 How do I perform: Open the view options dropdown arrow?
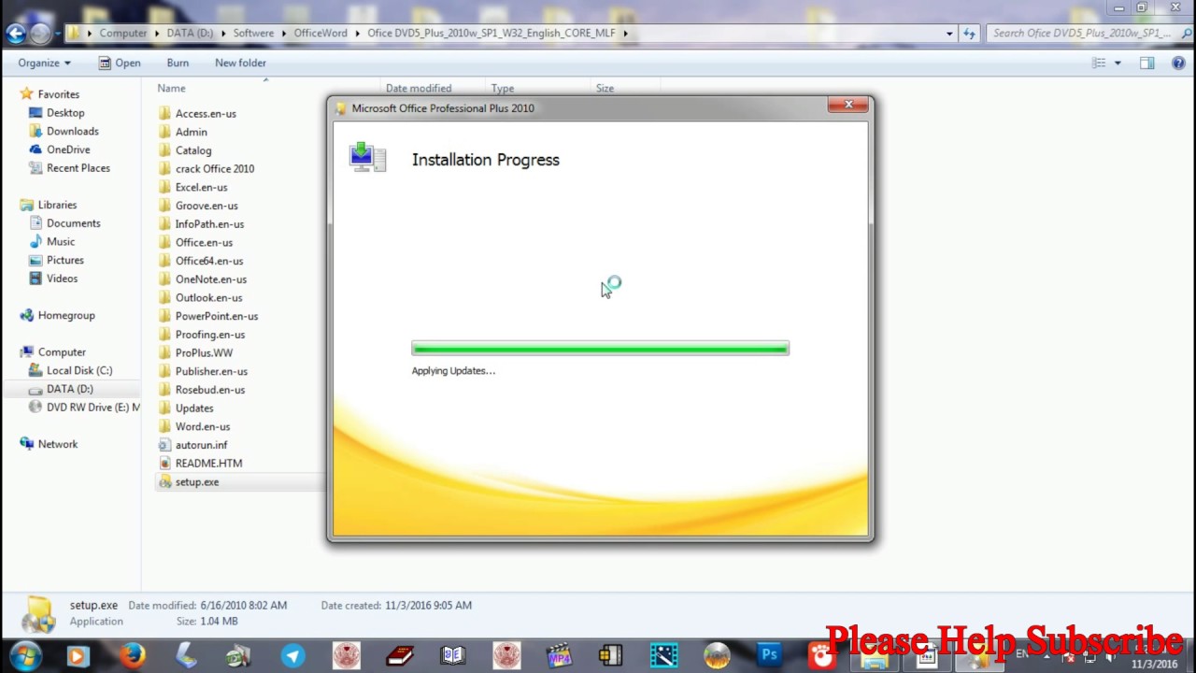click(1118, 63)
